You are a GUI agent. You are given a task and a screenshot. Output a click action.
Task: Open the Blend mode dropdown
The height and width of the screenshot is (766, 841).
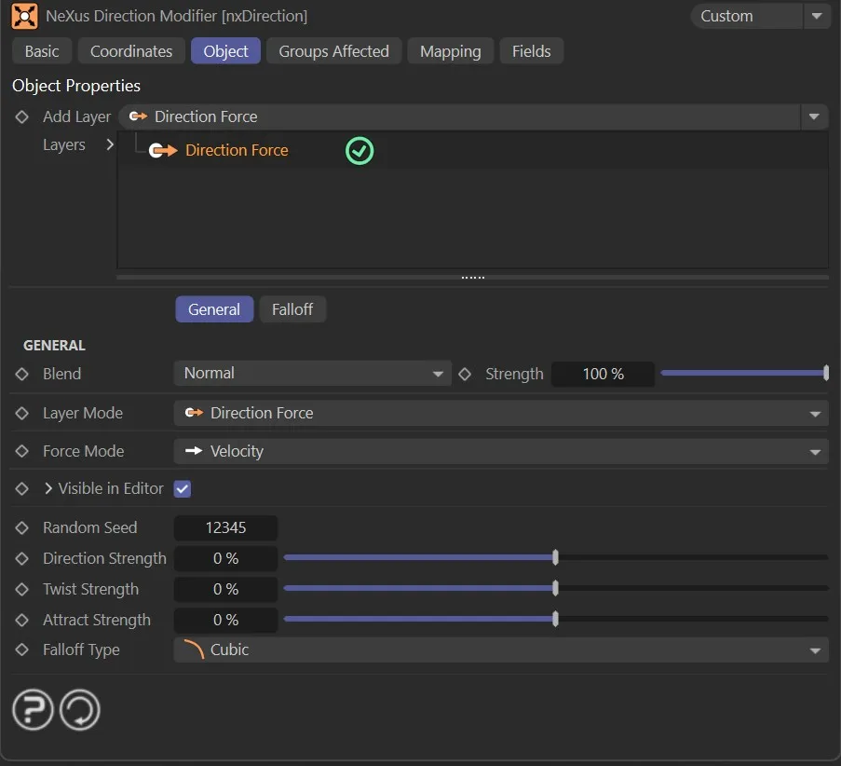coord(312,374)
